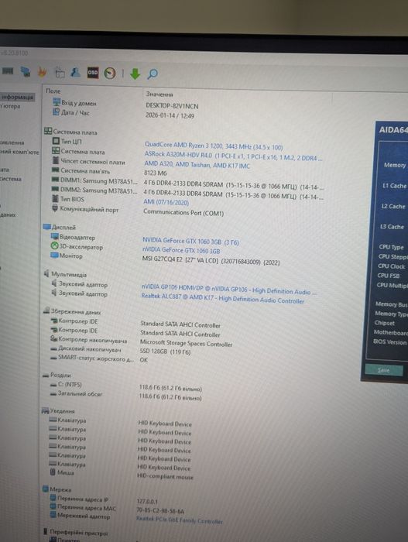
Task: Click L3 Cache label in CPUID panel
Action: [392, 226]
